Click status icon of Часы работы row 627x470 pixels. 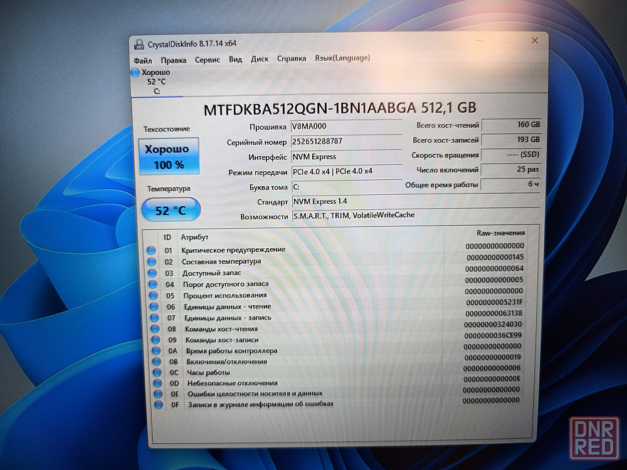[x=157, y=373]
